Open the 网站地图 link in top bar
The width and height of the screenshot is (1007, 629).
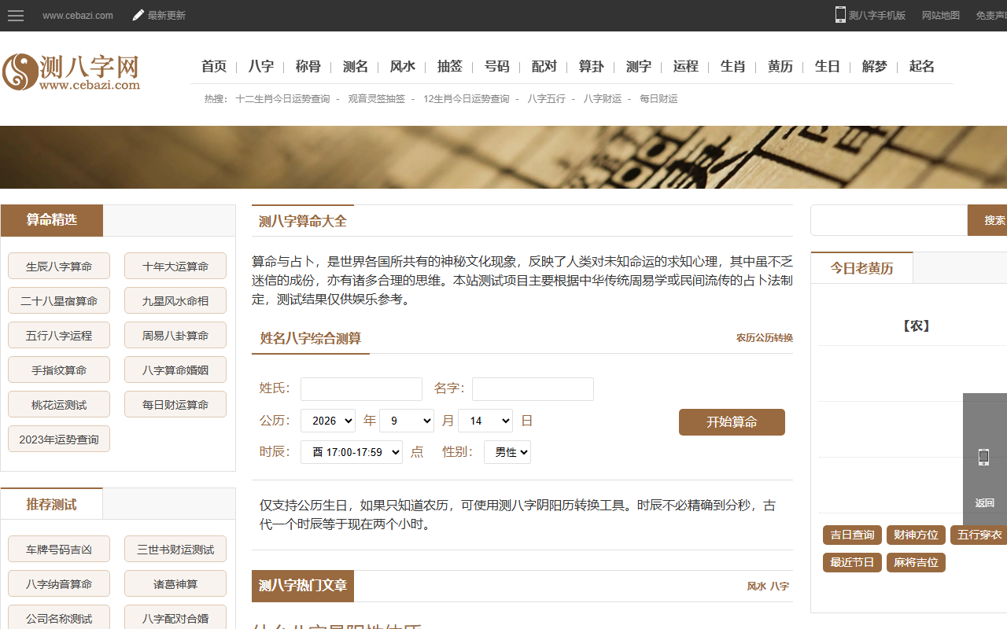pyautogui.click(x=941, y=16)
